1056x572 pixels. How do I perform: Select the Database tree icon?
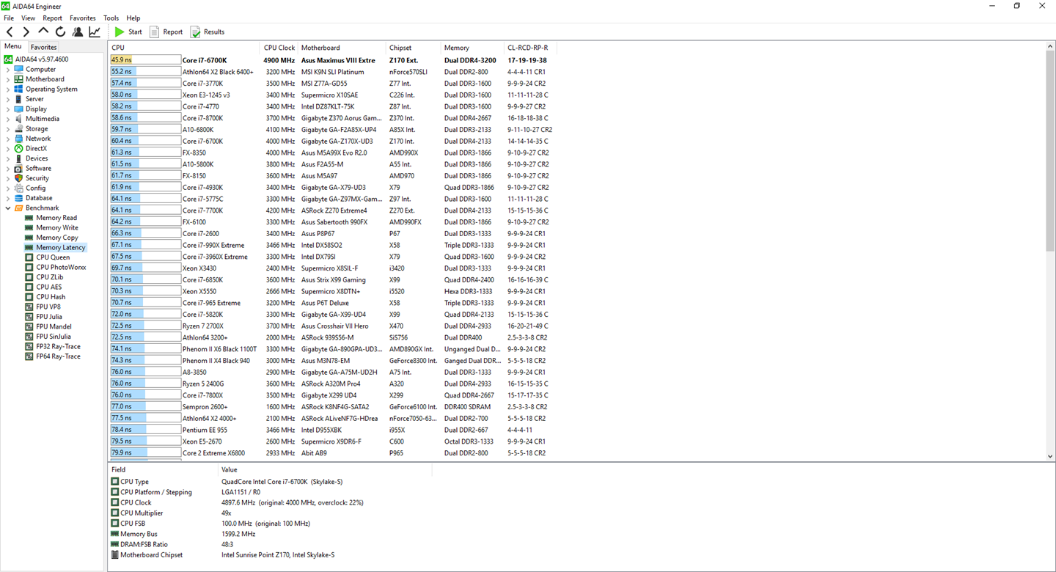tap(19, 198)
